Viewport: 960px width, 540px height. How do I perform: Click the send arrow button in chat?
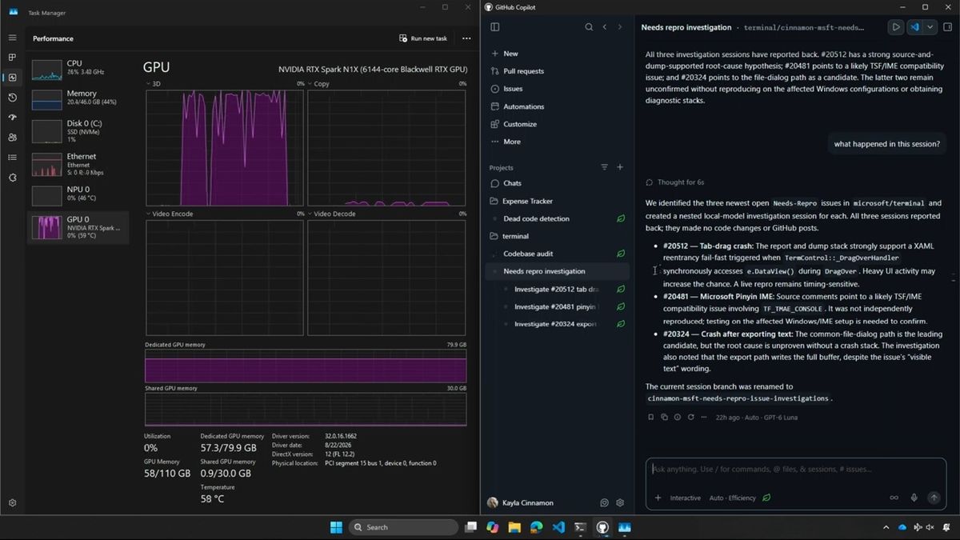click(x=933, y=498)
